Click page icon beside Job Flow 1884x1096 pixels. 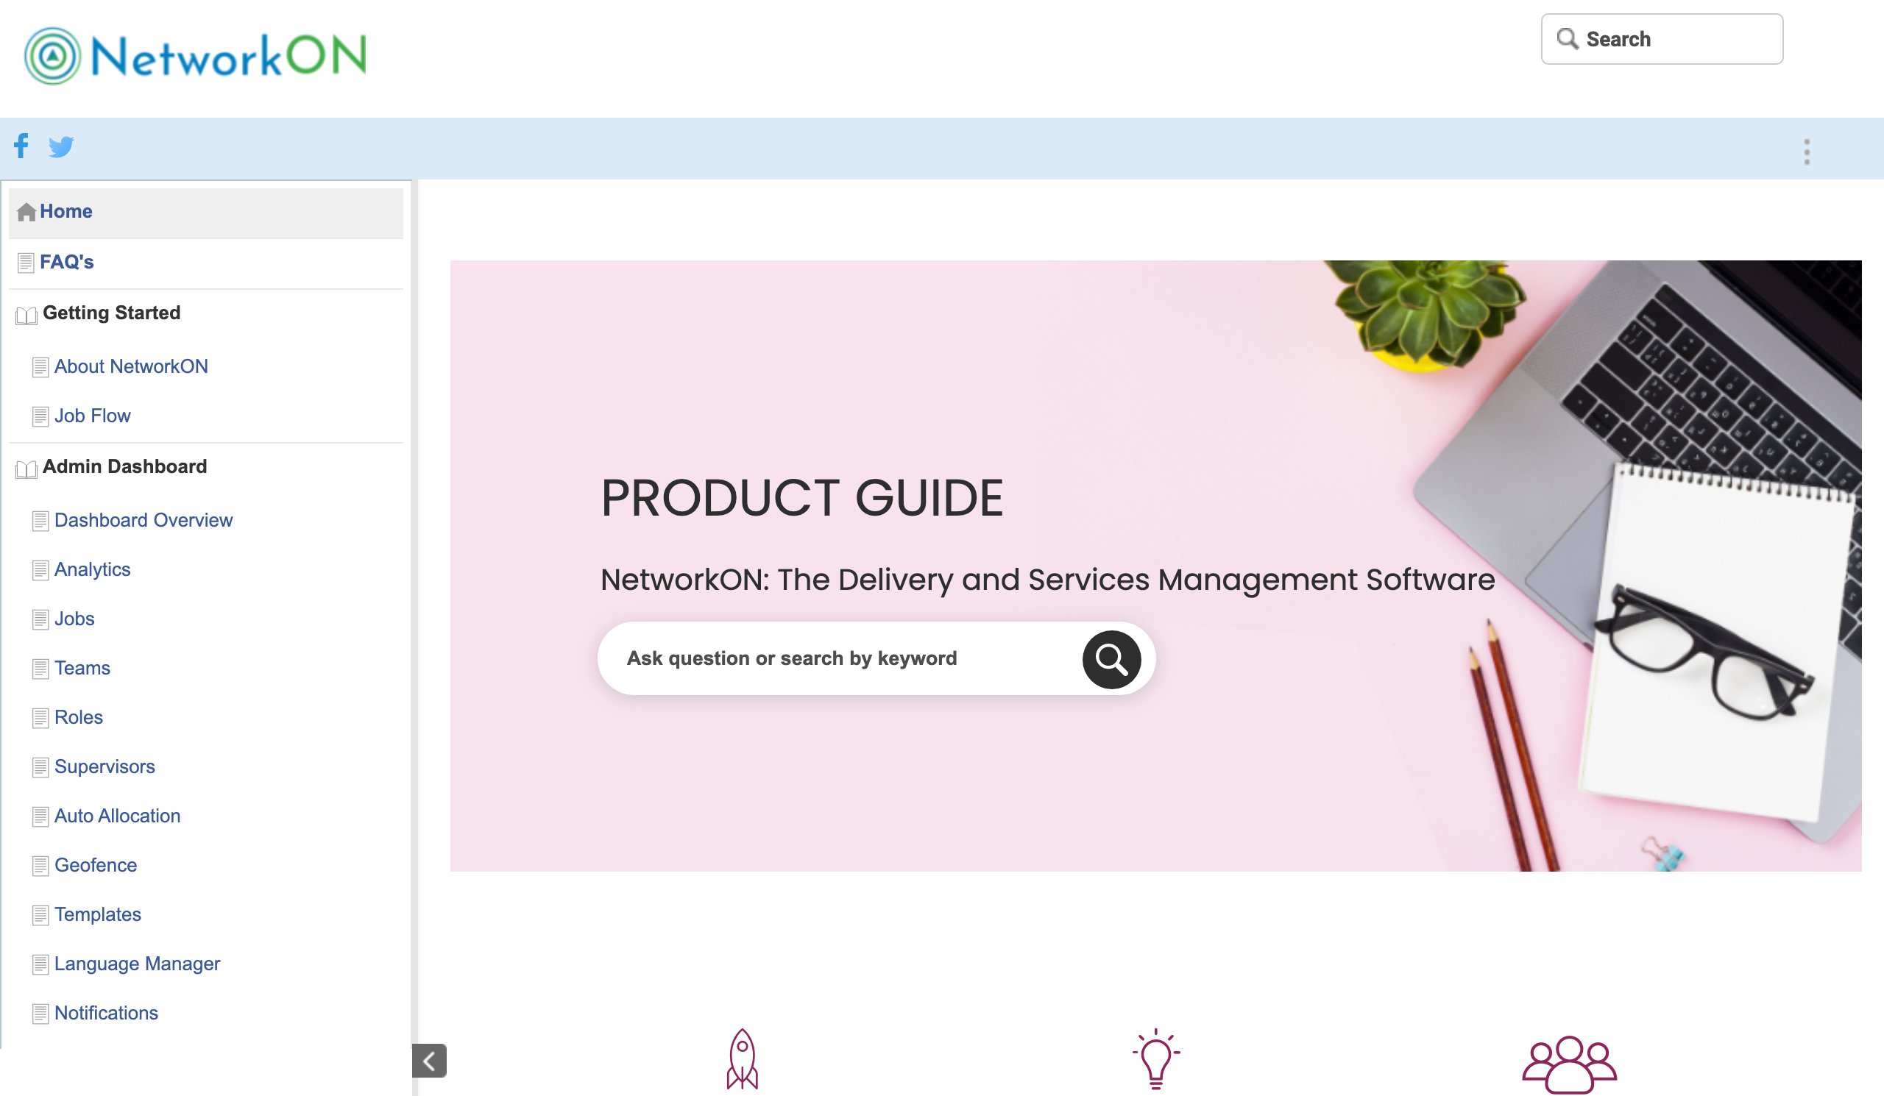point(40,417)
